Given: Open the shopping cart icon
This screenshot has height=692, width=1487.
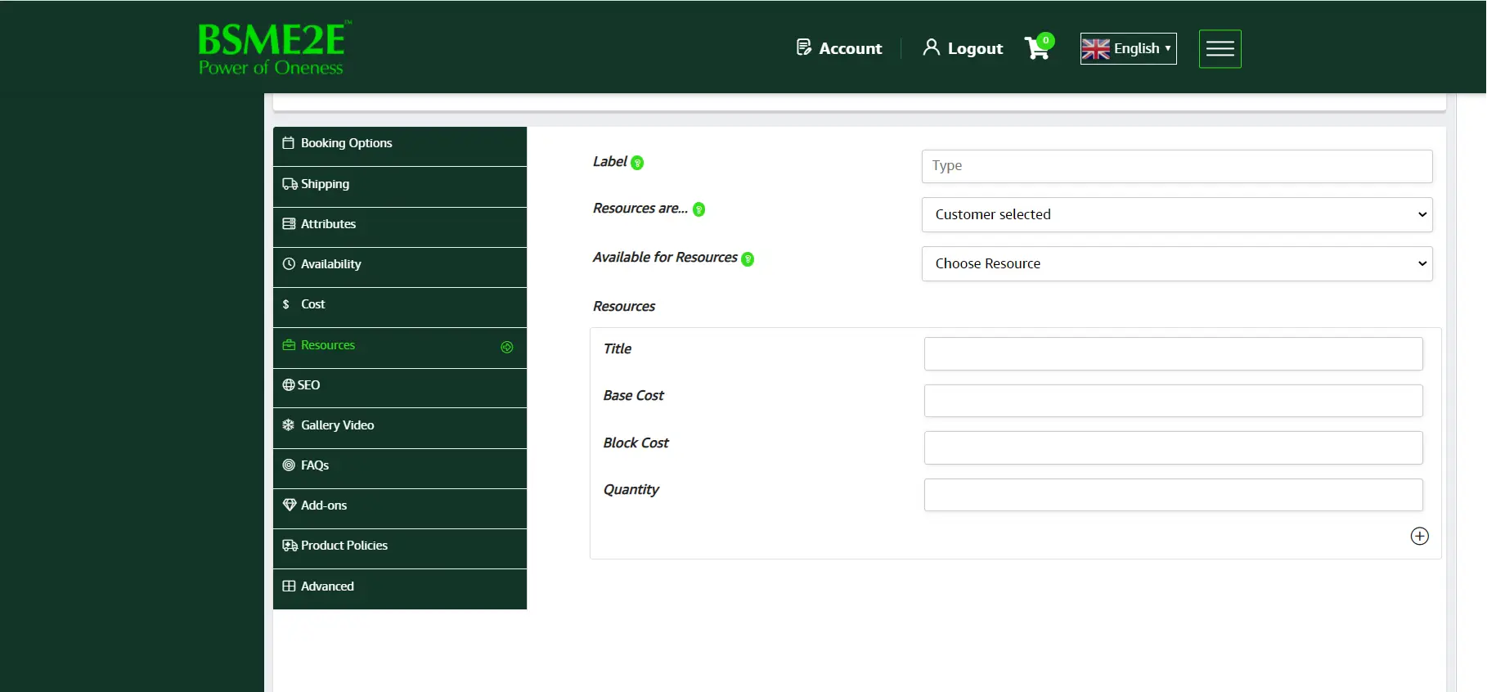Looking at the screenshot, I should point(1039,47).
